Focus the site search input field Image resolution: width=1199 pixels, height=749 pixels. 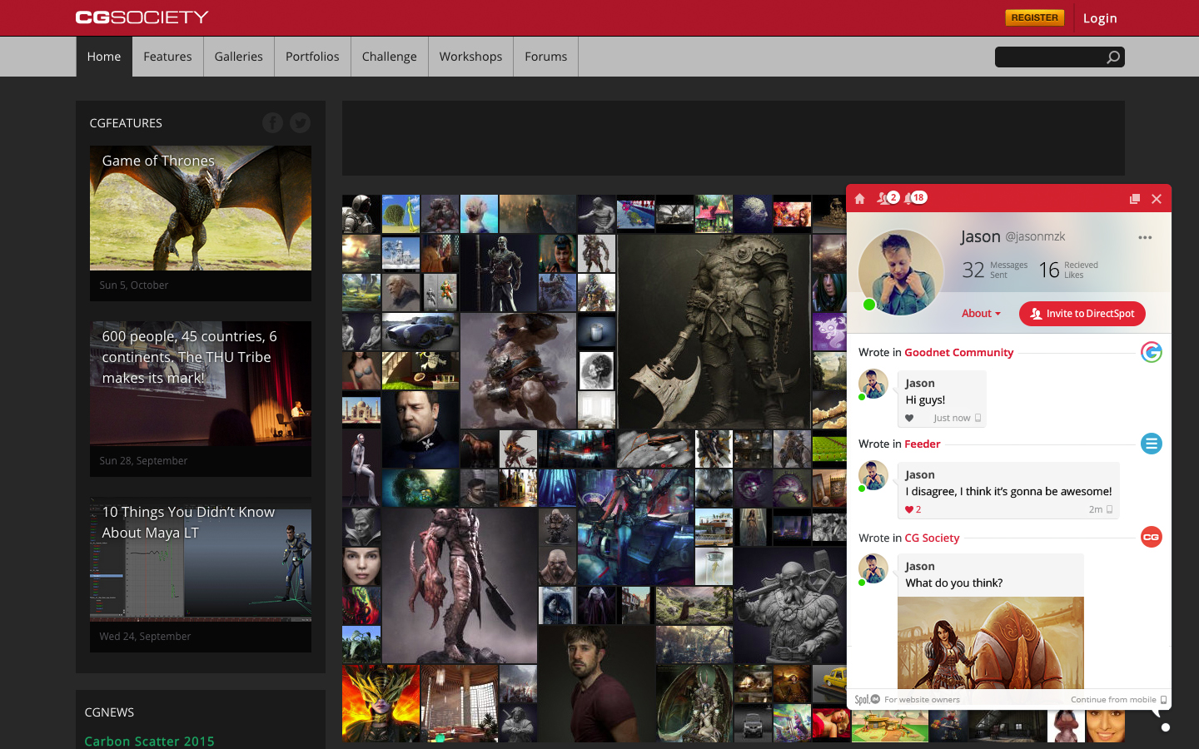point(1049,57)
